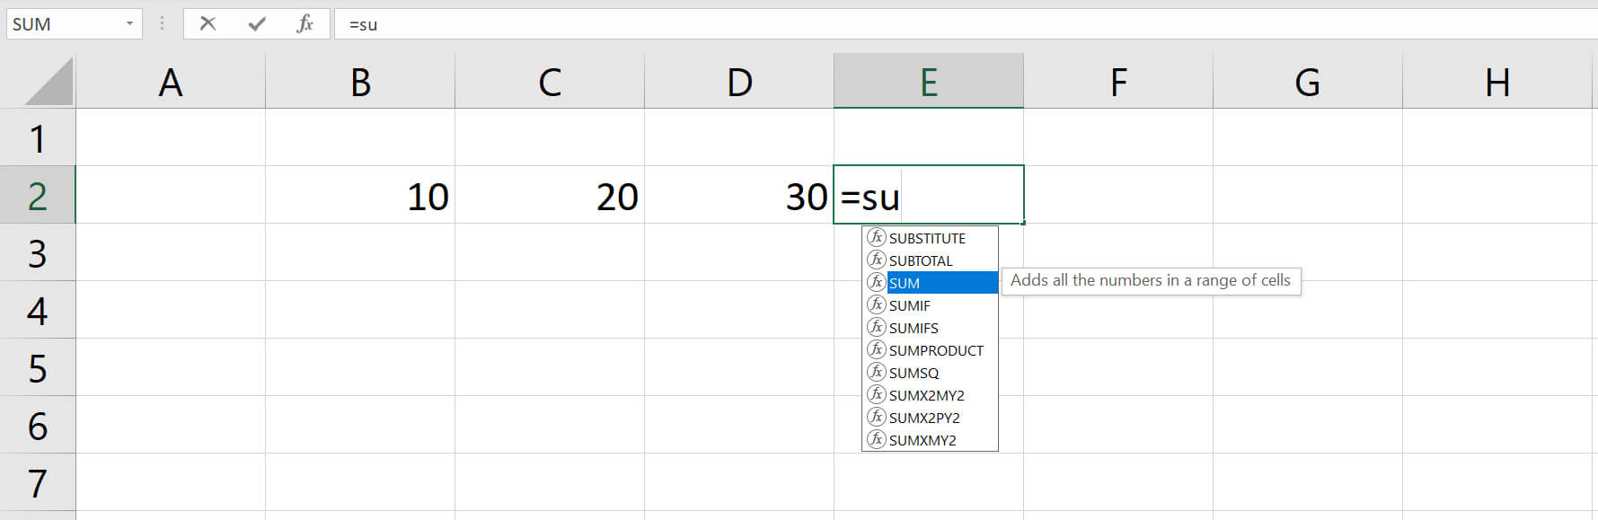Select SUMX2MY2 from the function suggestions
Viewport: 1598px width, 520px height.
[930, 395]
